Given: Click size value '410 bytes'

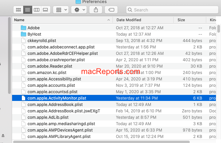Looking at the screenshot, I should coord(192,79).
